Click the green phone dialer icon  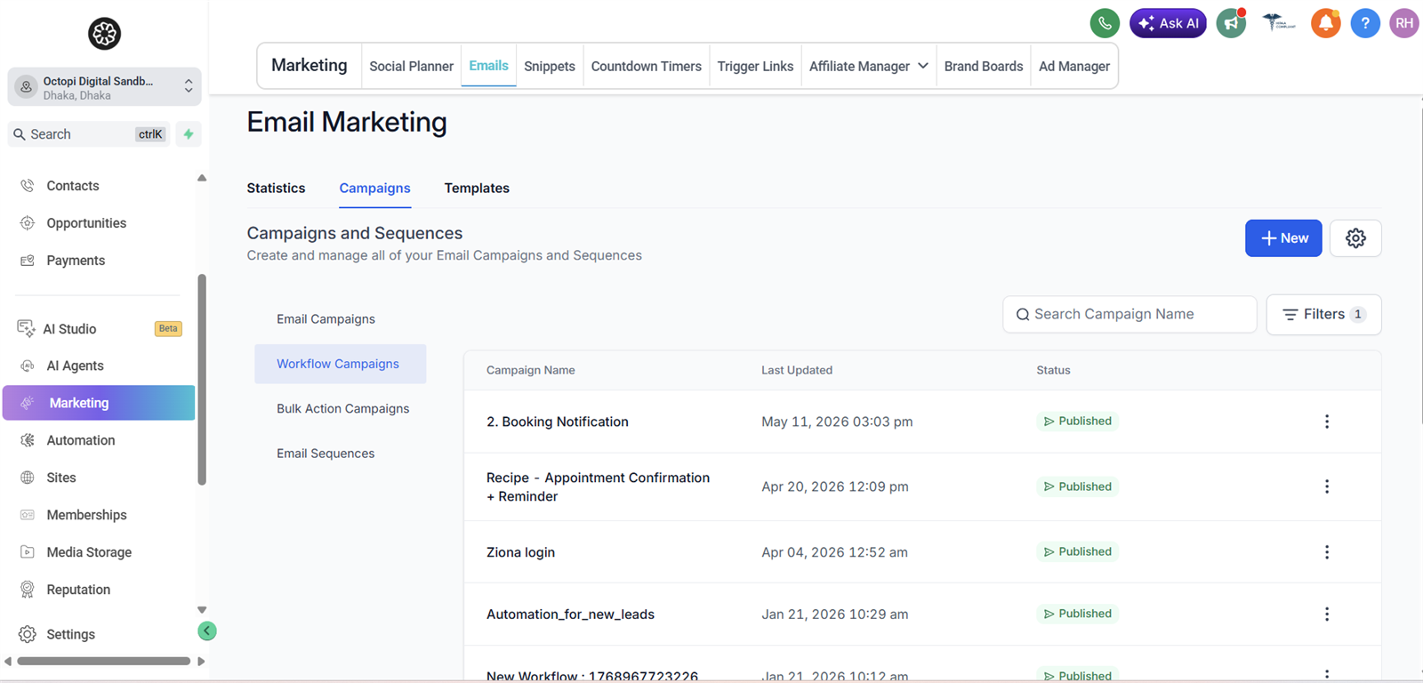click(1105, 23)
